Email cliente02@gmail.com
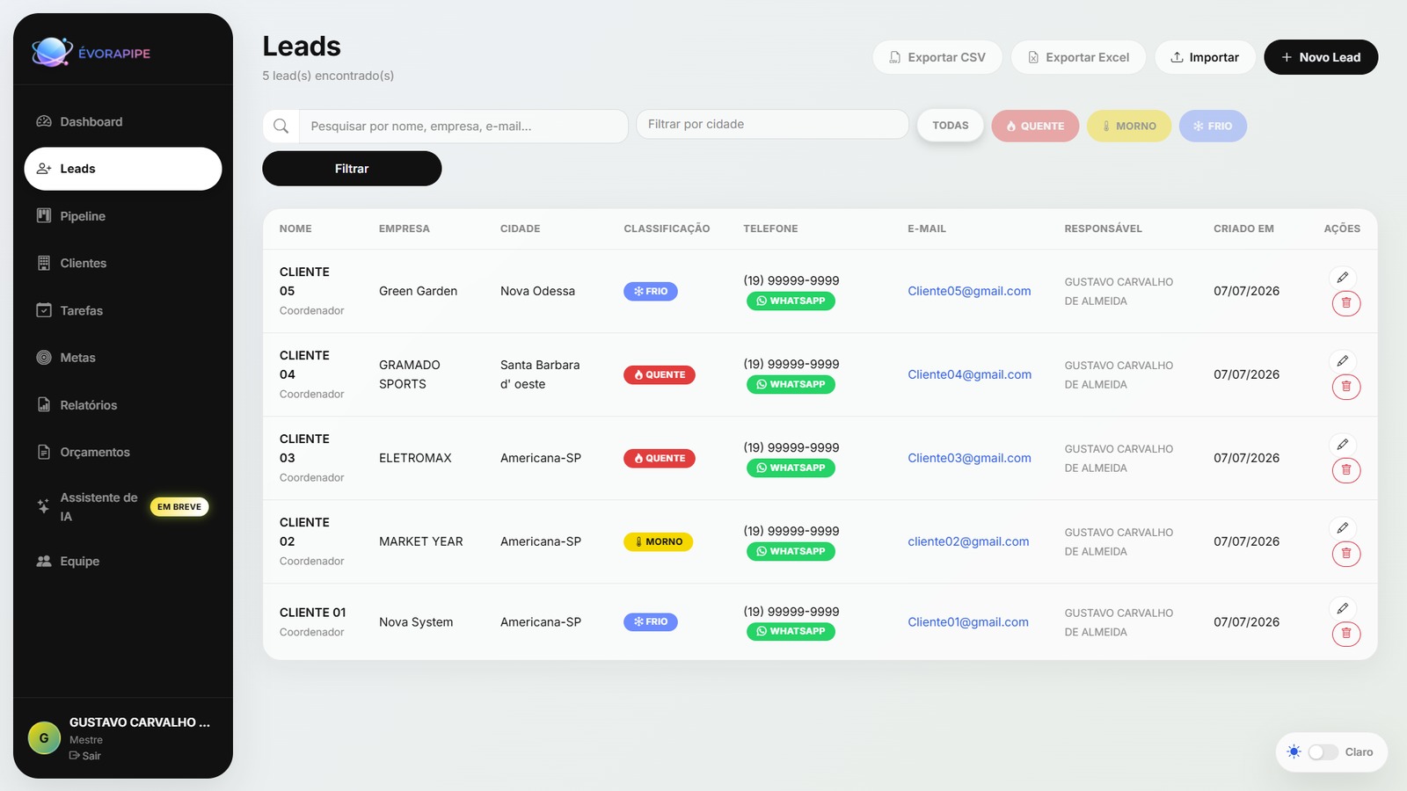Screen dimensions: 1407x791 pyautogui.click(x=968, y=541)
